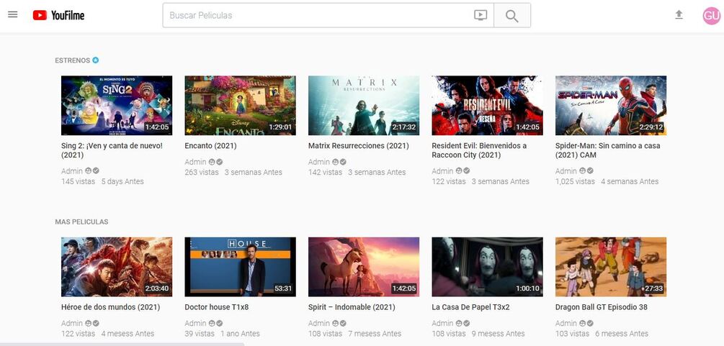Click the upload icon
Image resolution: width=724 pixels, height=346 pixels.
(x=679, y=15)
